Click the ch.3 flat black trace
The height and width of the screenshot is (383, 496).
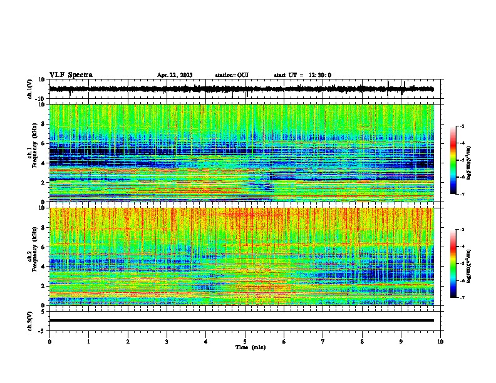241,320
